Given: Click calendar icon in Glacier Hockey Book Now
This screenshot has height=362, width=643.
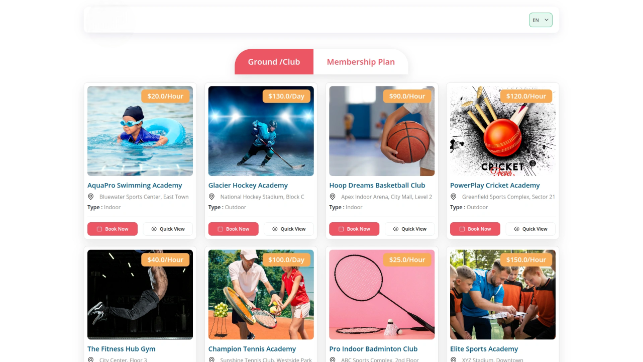Looking at the screenshot, I should (x=221, y=229).
